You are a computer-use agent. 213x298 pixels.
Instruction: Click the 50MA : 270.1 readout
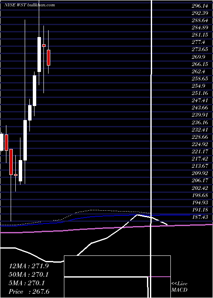pos(29,275)
